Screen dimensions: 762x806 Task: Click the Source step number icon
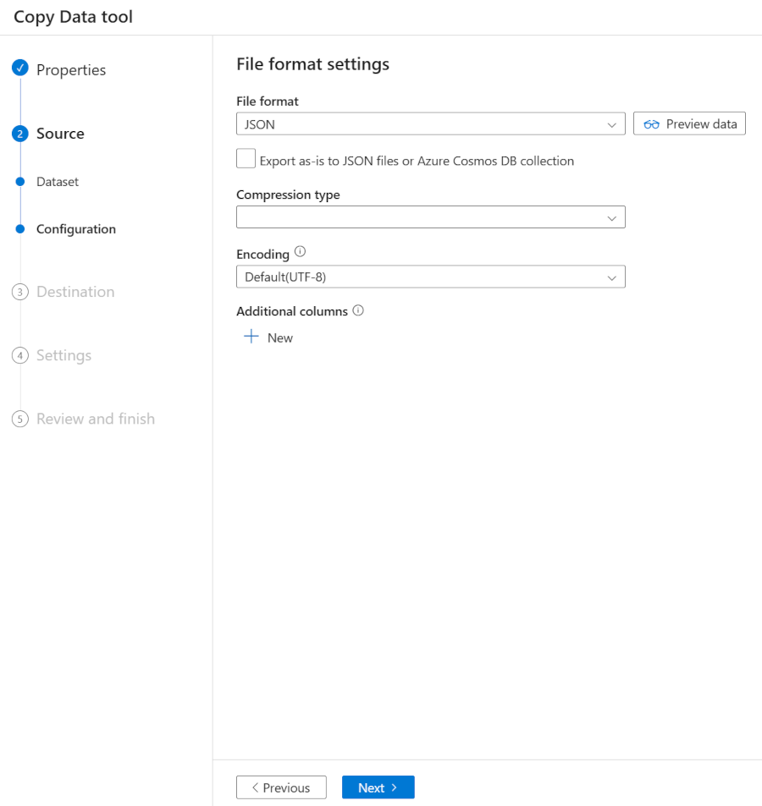coord(20,133)
